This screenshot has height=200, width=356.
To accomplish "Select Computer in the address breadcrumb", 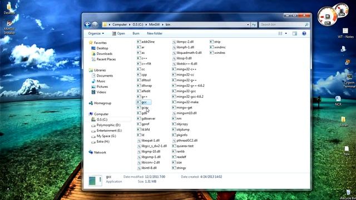I will 120,24.
